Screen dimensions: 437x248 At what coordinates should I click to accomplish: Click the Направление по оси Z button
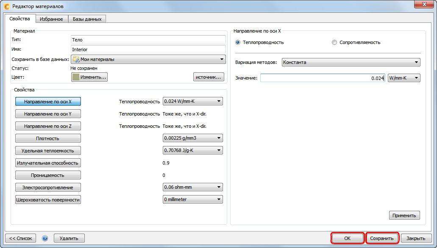tap(48, 126)
